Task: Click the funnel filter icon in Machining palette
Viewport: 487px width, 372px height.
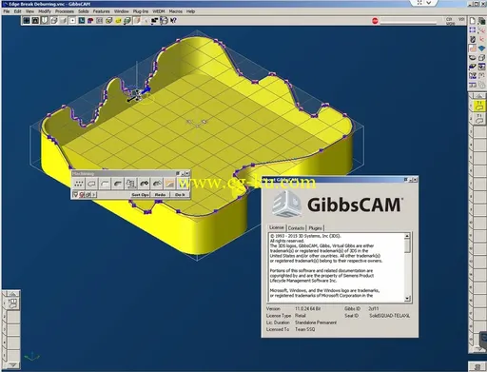Action: 75,194
